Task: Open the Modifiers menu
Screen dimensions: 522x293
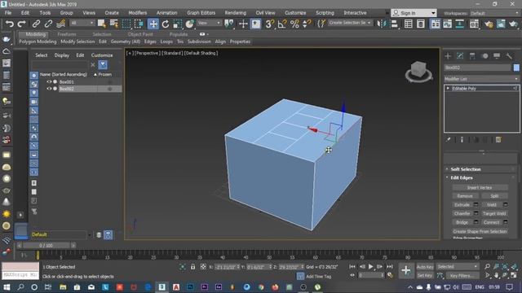Action: [x=138, y=13]
